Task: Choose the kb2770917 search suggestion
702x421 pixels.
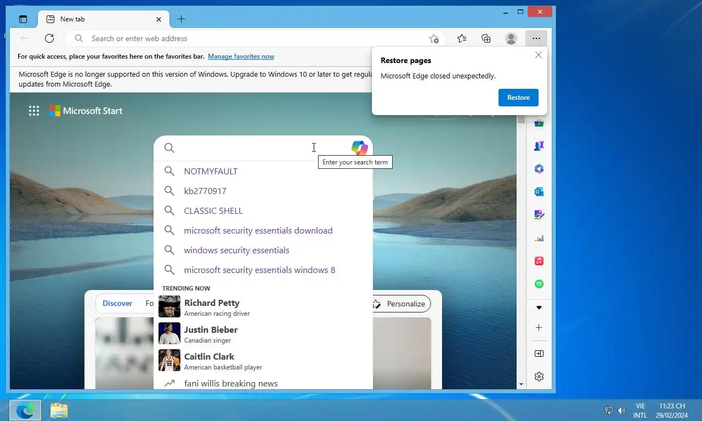Action: pos(263,191)
